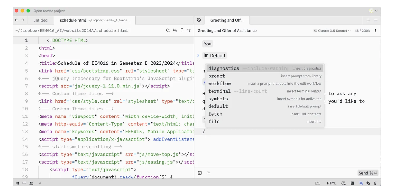The height and width of the screenshot is (196, 395).
Task: Click the edit pencil icon below the message area
Action: tap(200, 173)
